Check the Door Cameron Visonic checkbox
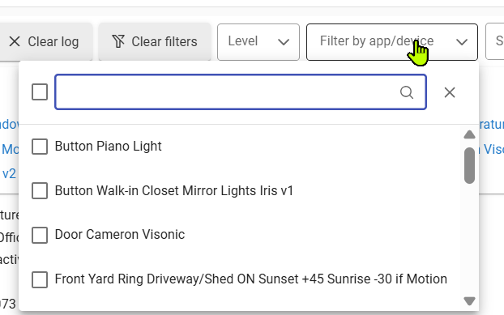The width and height of the screenshot is (504, 315). pyautogui.click(x=40, y=235)
